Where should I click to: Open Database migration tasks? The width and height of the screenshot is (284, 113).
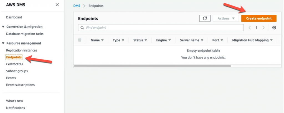pyautogui.click(x=25, y=34)
